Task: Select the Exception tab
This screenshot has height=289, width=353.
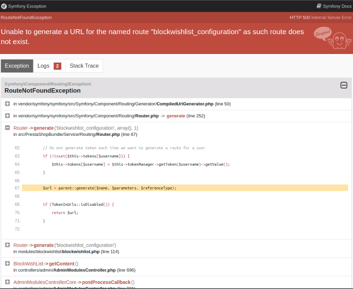Action: pyautogui.click(x=17, y=66)
